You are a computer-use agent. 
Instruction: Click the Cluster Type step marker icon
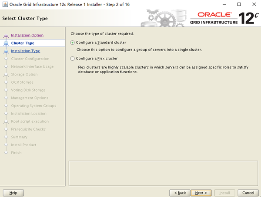[x=6, y=43]
